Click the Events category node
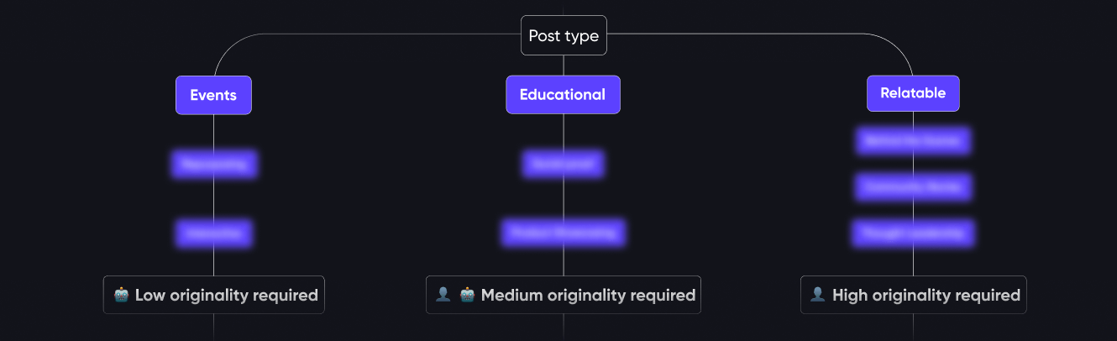The height and width of the screenshot is (341, 1117). click(213, 95)
